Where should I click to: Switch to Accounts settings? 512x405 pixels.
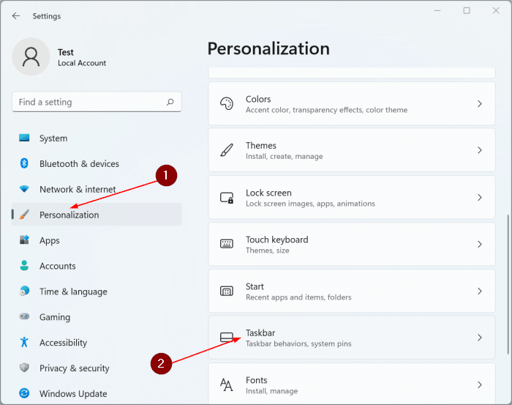click(x=97, y=266)
